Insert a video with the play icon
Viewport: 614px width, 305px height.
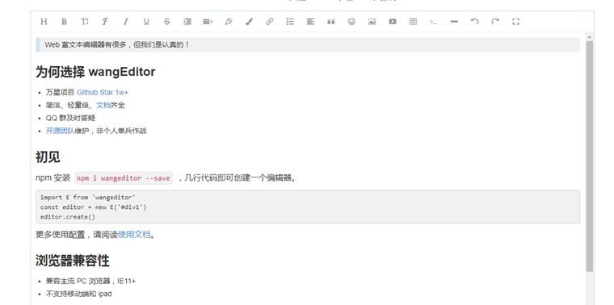(x=393, y=22)
